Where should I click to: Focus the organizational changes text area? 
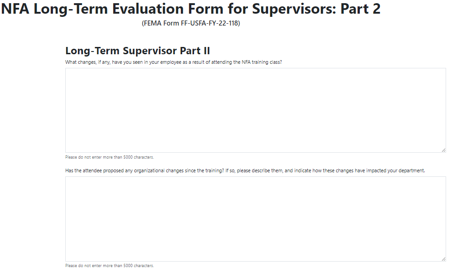tap(255, 218)
